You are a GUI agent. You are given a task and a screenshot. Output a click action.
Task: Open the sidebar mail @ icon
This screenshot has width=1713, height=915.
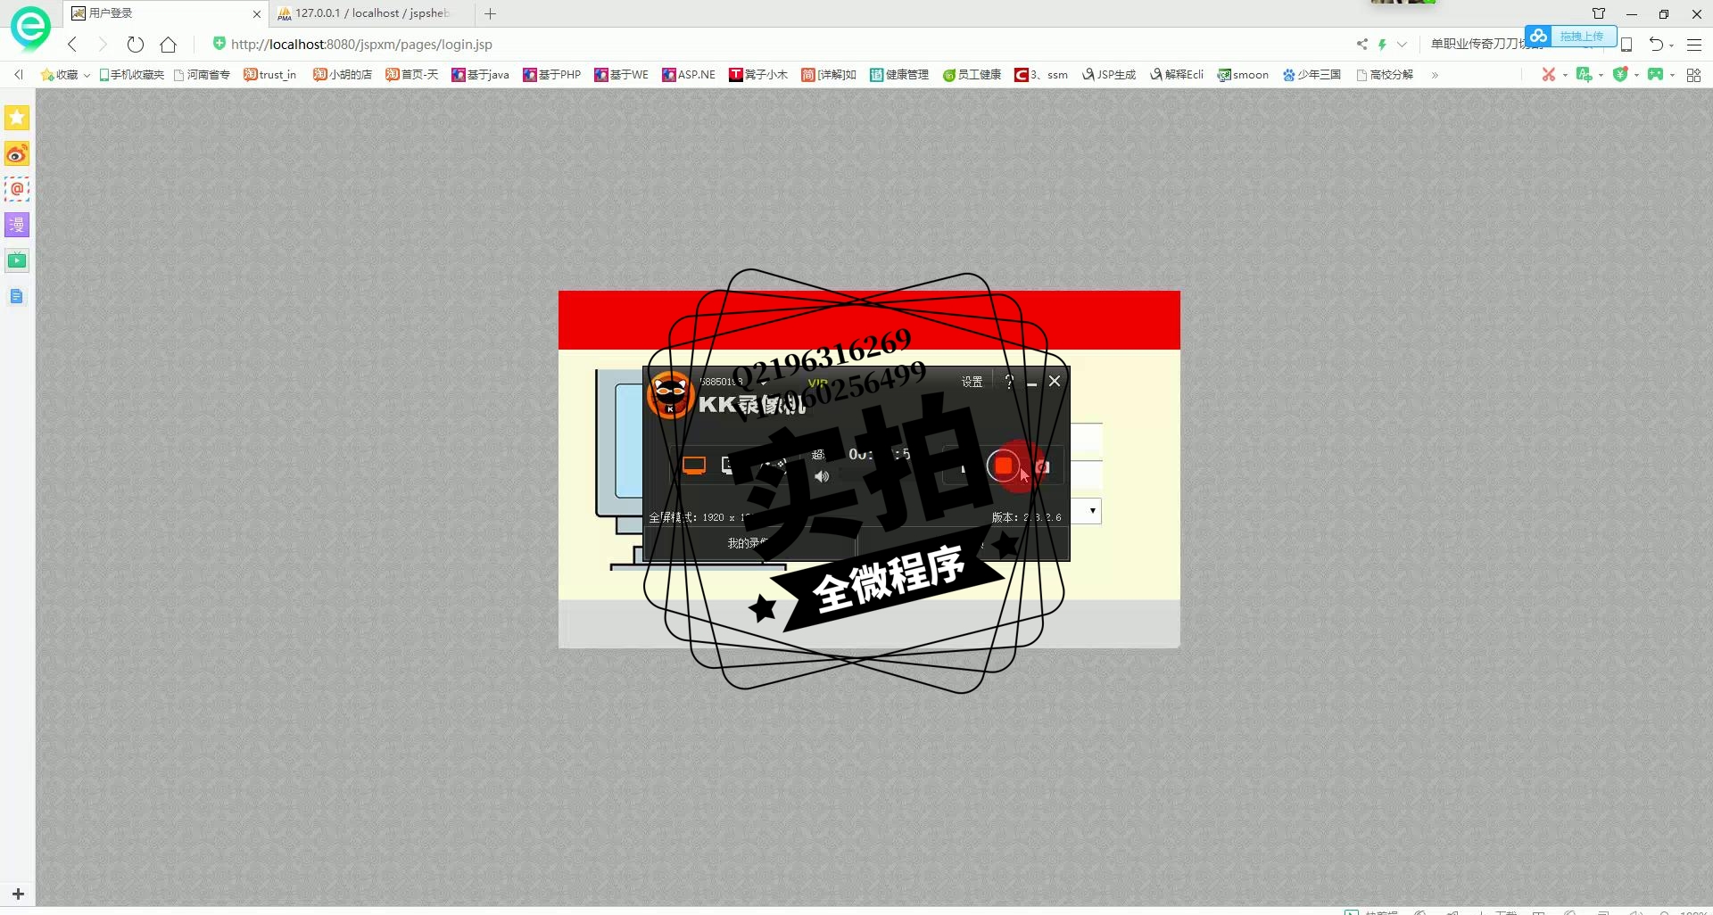(x=17, y=189)
